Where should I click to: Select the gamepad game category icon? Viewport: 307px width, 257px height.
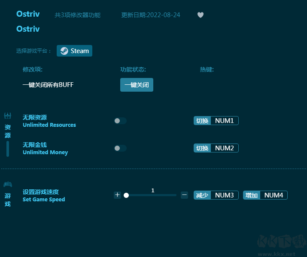(8, 184)
